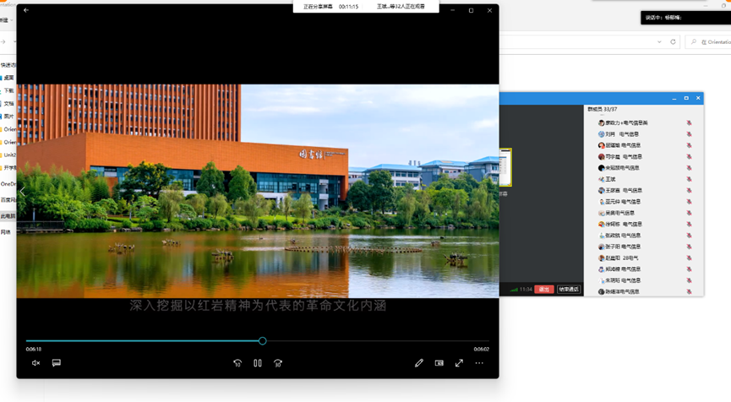Enter full screen video mode

[x=459, y=363]
